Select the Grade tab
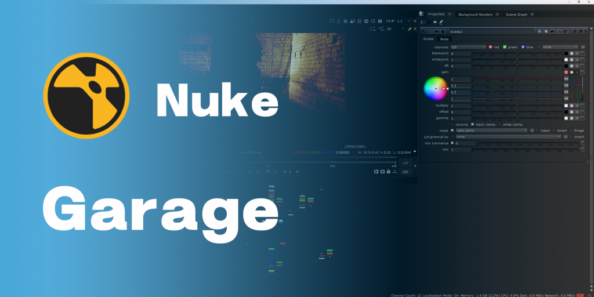This screenshot has height=297, width=594. (x=428, y=39)
